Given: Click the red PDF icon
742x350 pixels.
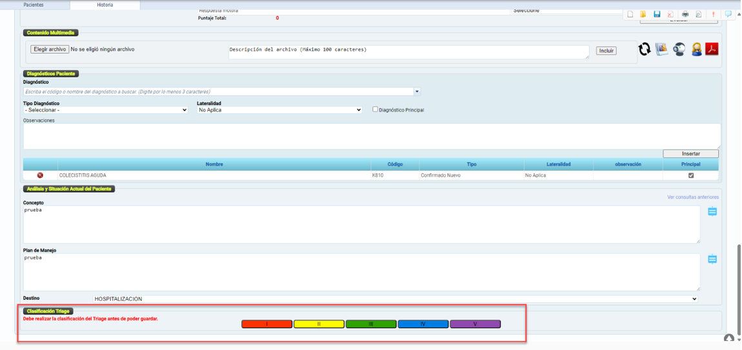Looking at the screenshot, I should coord(712,50).
